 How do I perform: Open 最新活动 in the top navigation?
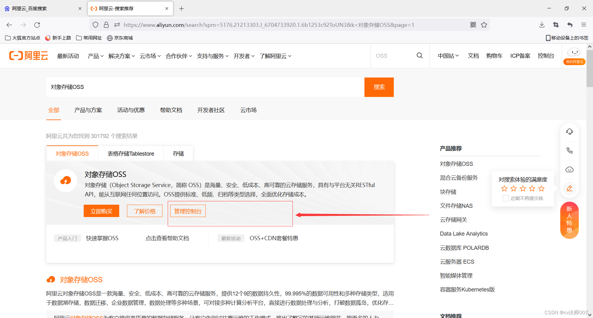pyautogui.click(x=68, y=56)
